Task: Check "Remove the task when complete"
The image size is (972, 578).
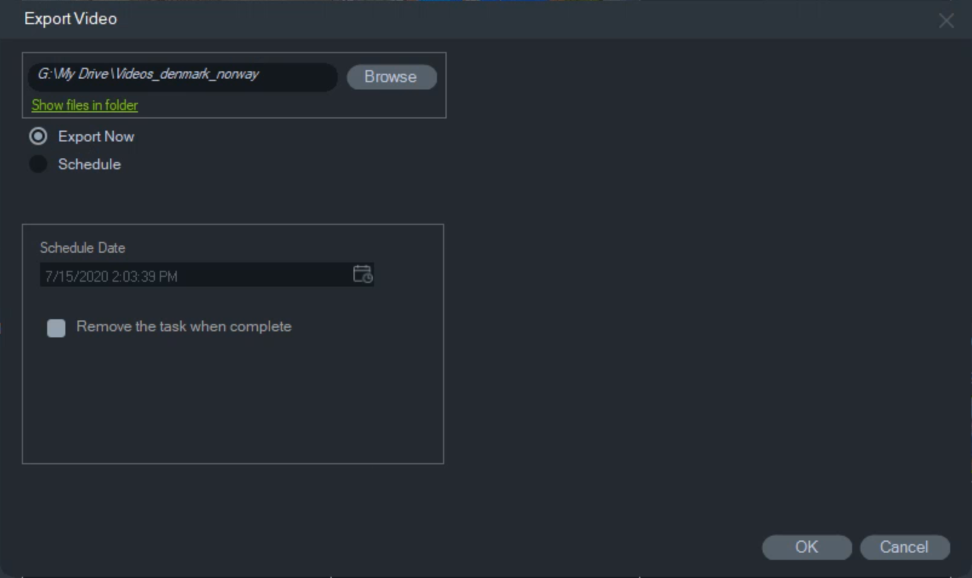Action: [x=56, y=328]
